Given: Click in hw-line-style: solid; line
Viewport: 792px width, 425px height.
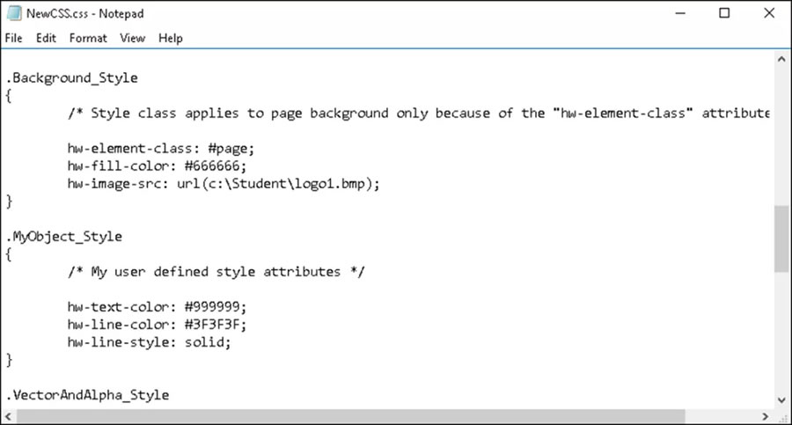Looking at the screenshot, I should pyautogui.click(x=149, y=342).
